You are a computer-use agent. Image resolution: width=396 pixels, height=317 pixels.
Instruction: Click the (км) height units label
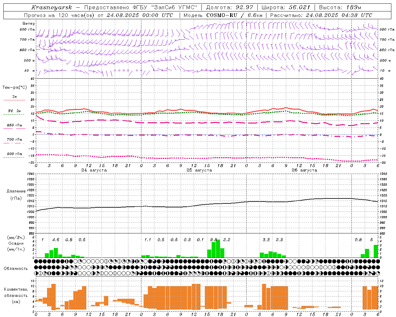coord(16,302)
